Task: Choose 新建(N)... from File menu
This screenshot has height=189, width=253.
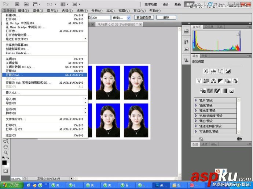Action: click(x=45, y=15)
